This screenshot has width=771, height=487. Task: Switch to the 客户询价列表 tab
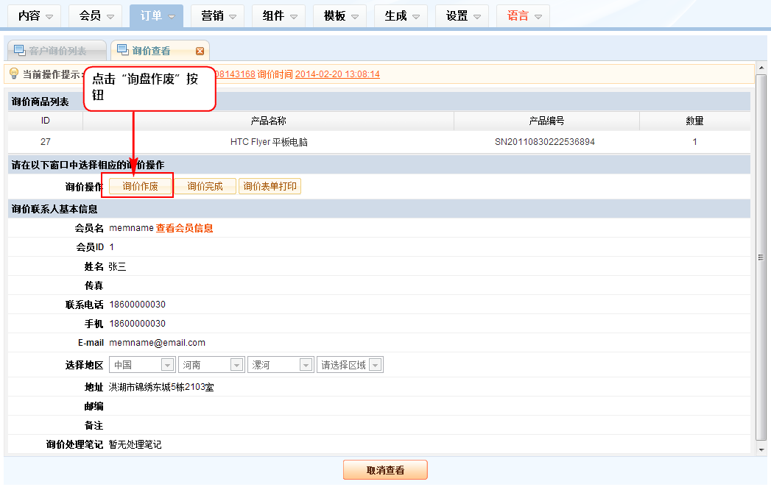(57, 51)
